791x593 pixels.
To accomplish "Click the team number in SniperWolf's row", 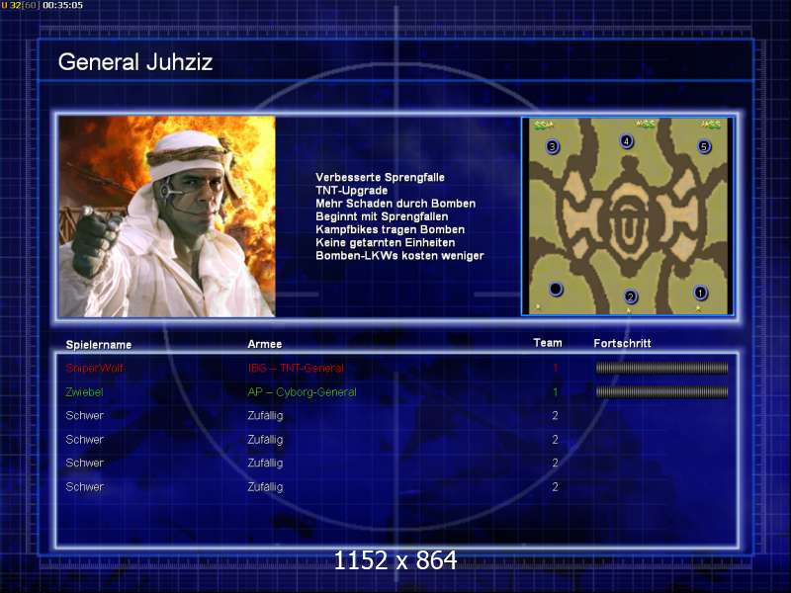I will coord(555,368).
